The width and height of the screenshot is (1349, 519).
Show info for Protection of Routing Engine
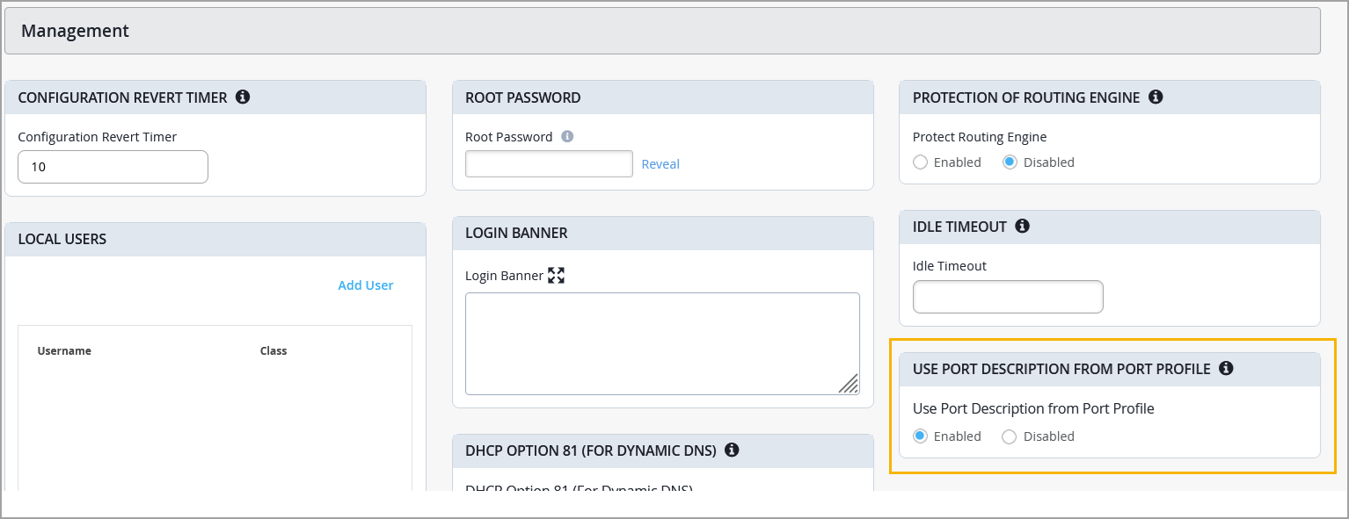1156,97
